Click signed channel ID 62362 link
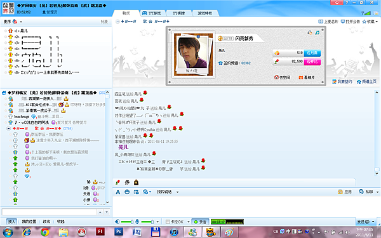Screen dimensions: 381x238 [246, 63]
